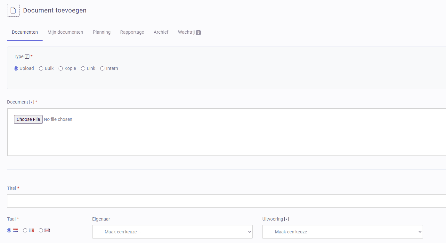Select the Link type radio button
The width and height of the screenshot is (446, 243).
coord(83,68)
